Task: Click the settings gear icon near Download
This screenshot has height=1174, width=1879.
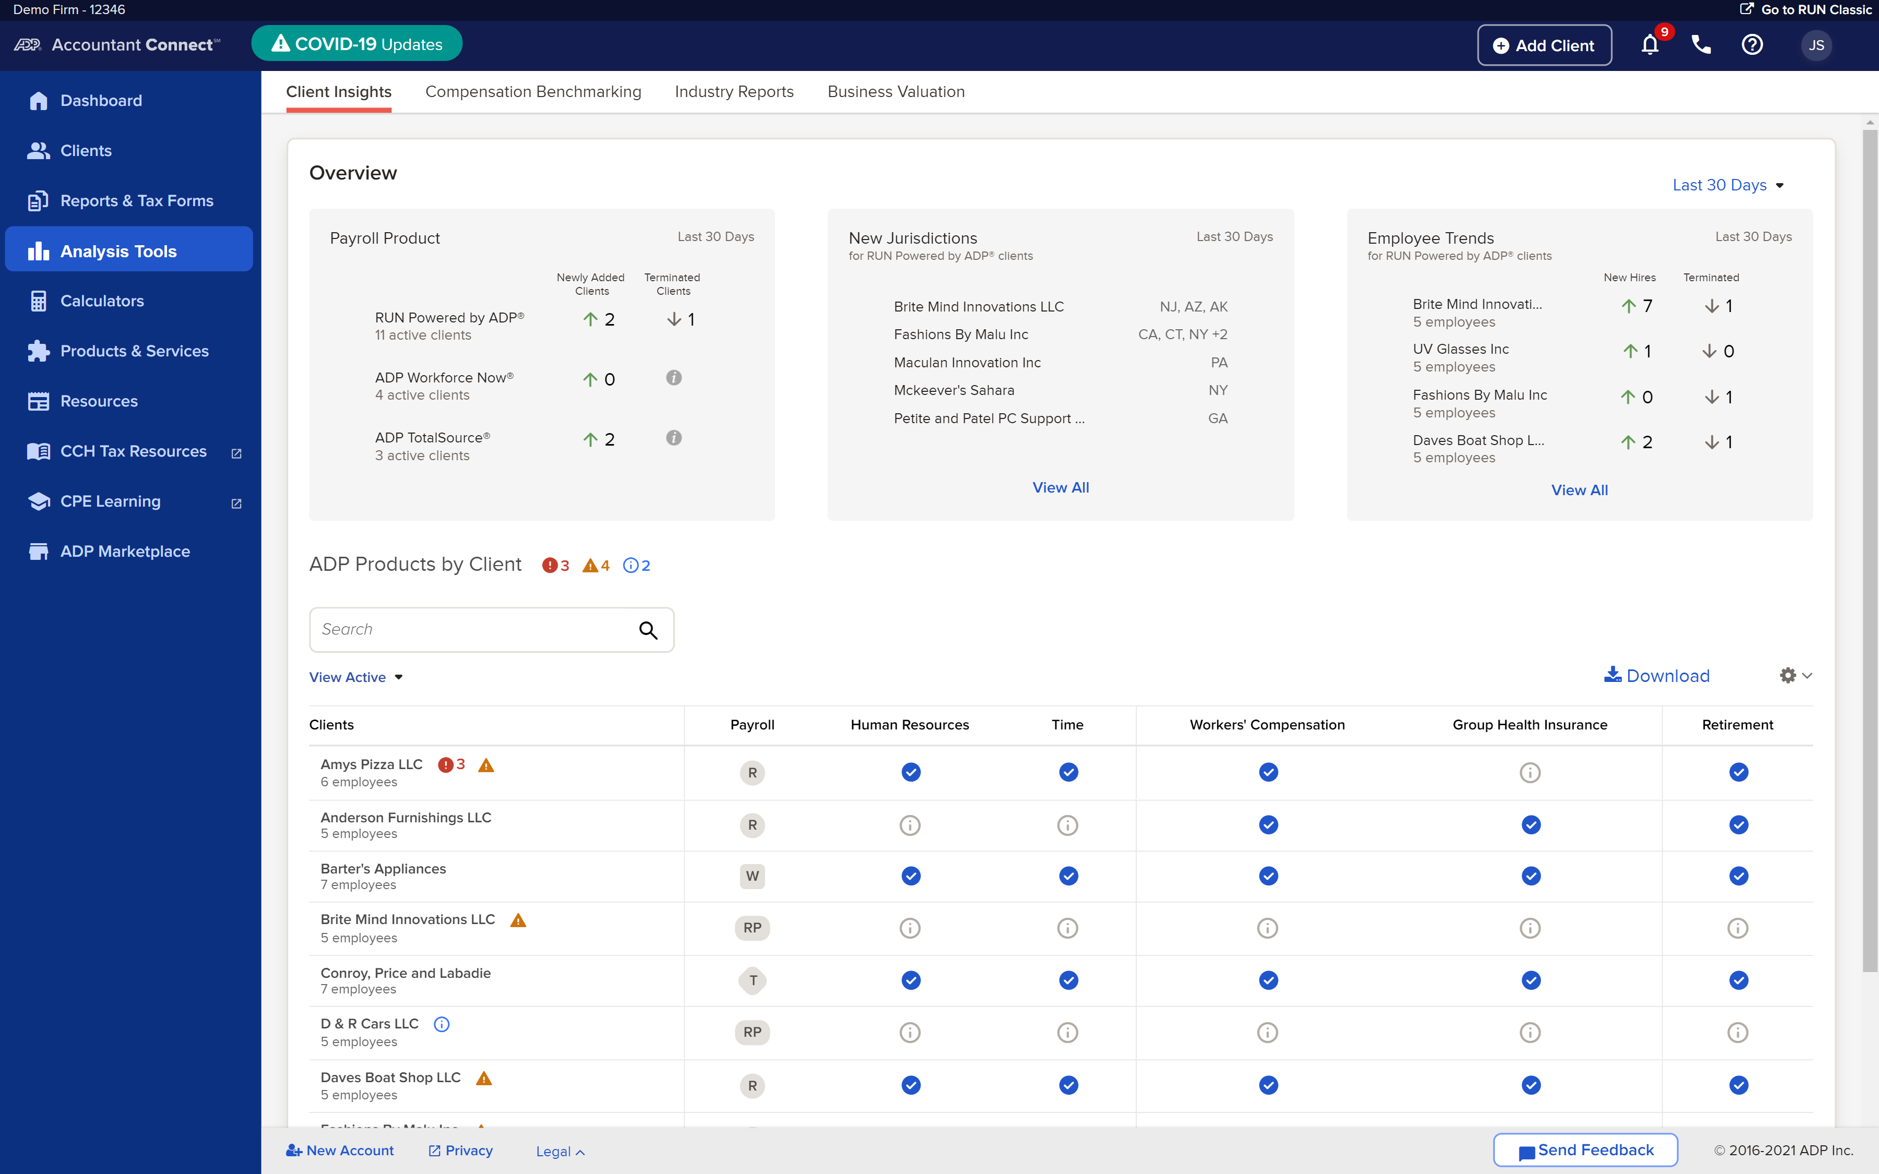Action: coord(1788,675)
